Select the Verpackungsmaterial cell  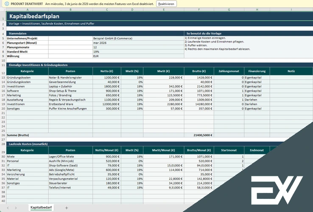pyautogui.click(x=70, y=179)
